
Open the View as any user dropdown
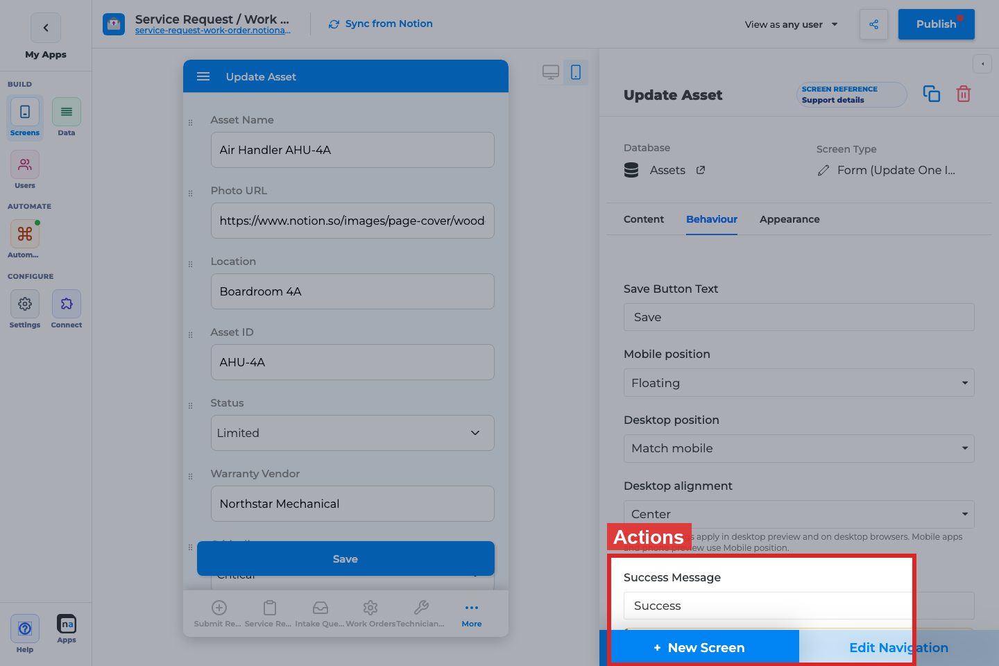tap(792, 24)
